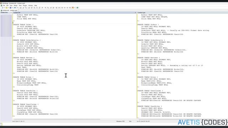Screen dimensions: 228x128
Task: Click 'CREATE TABLE Review (' in left pane
Action: point(24,58)
